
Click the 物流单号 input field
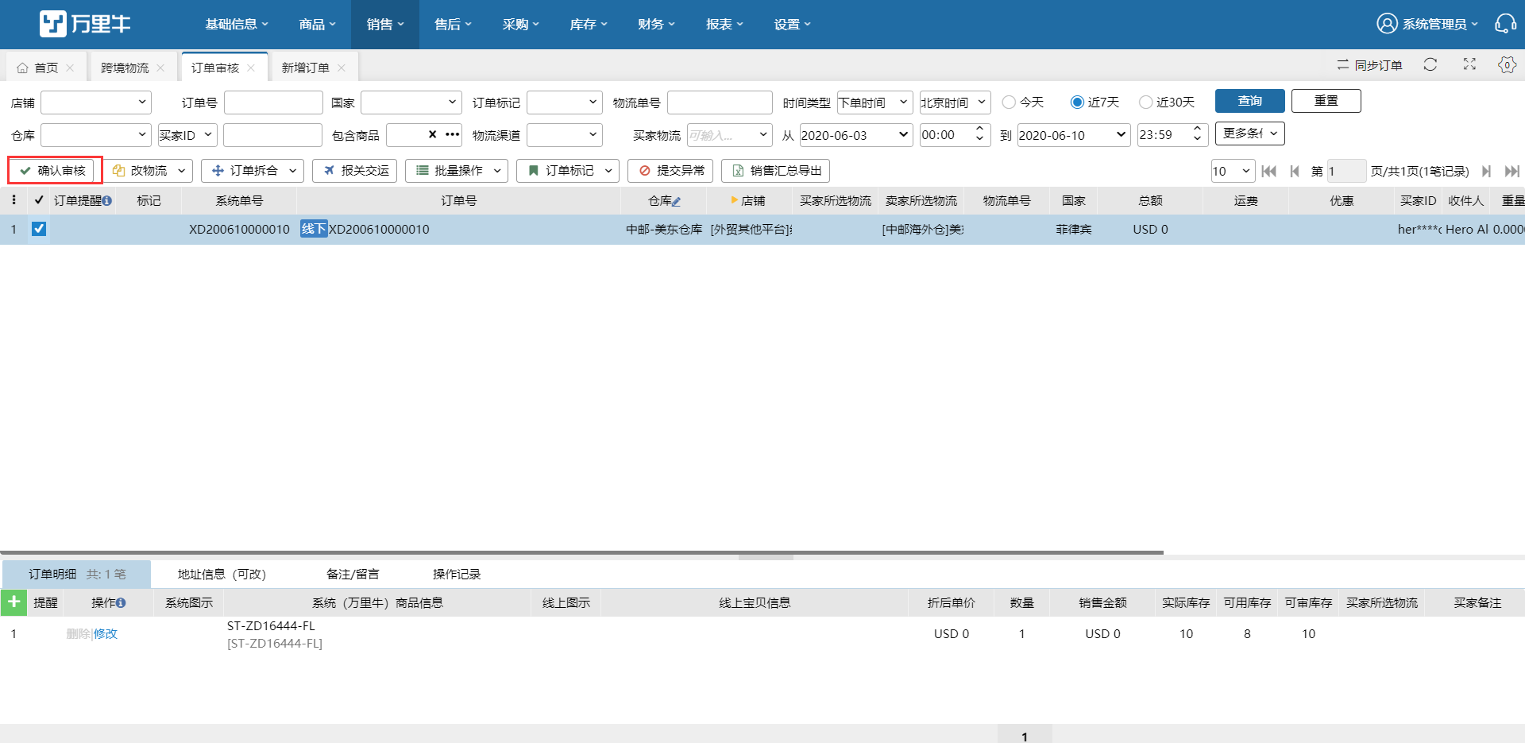click(x=720, y=102)
